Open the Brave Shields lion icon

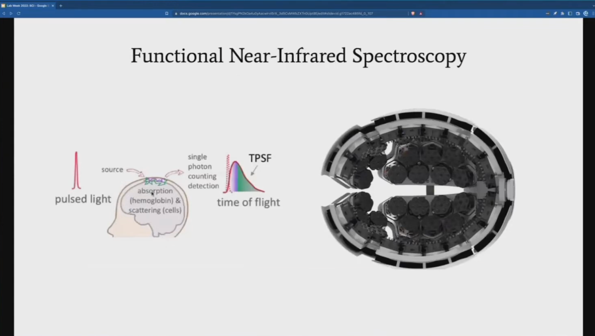point(413,13)
